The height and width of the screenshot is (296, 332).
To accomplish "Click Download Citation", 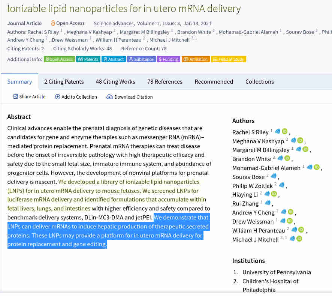I will pos(129,97).
